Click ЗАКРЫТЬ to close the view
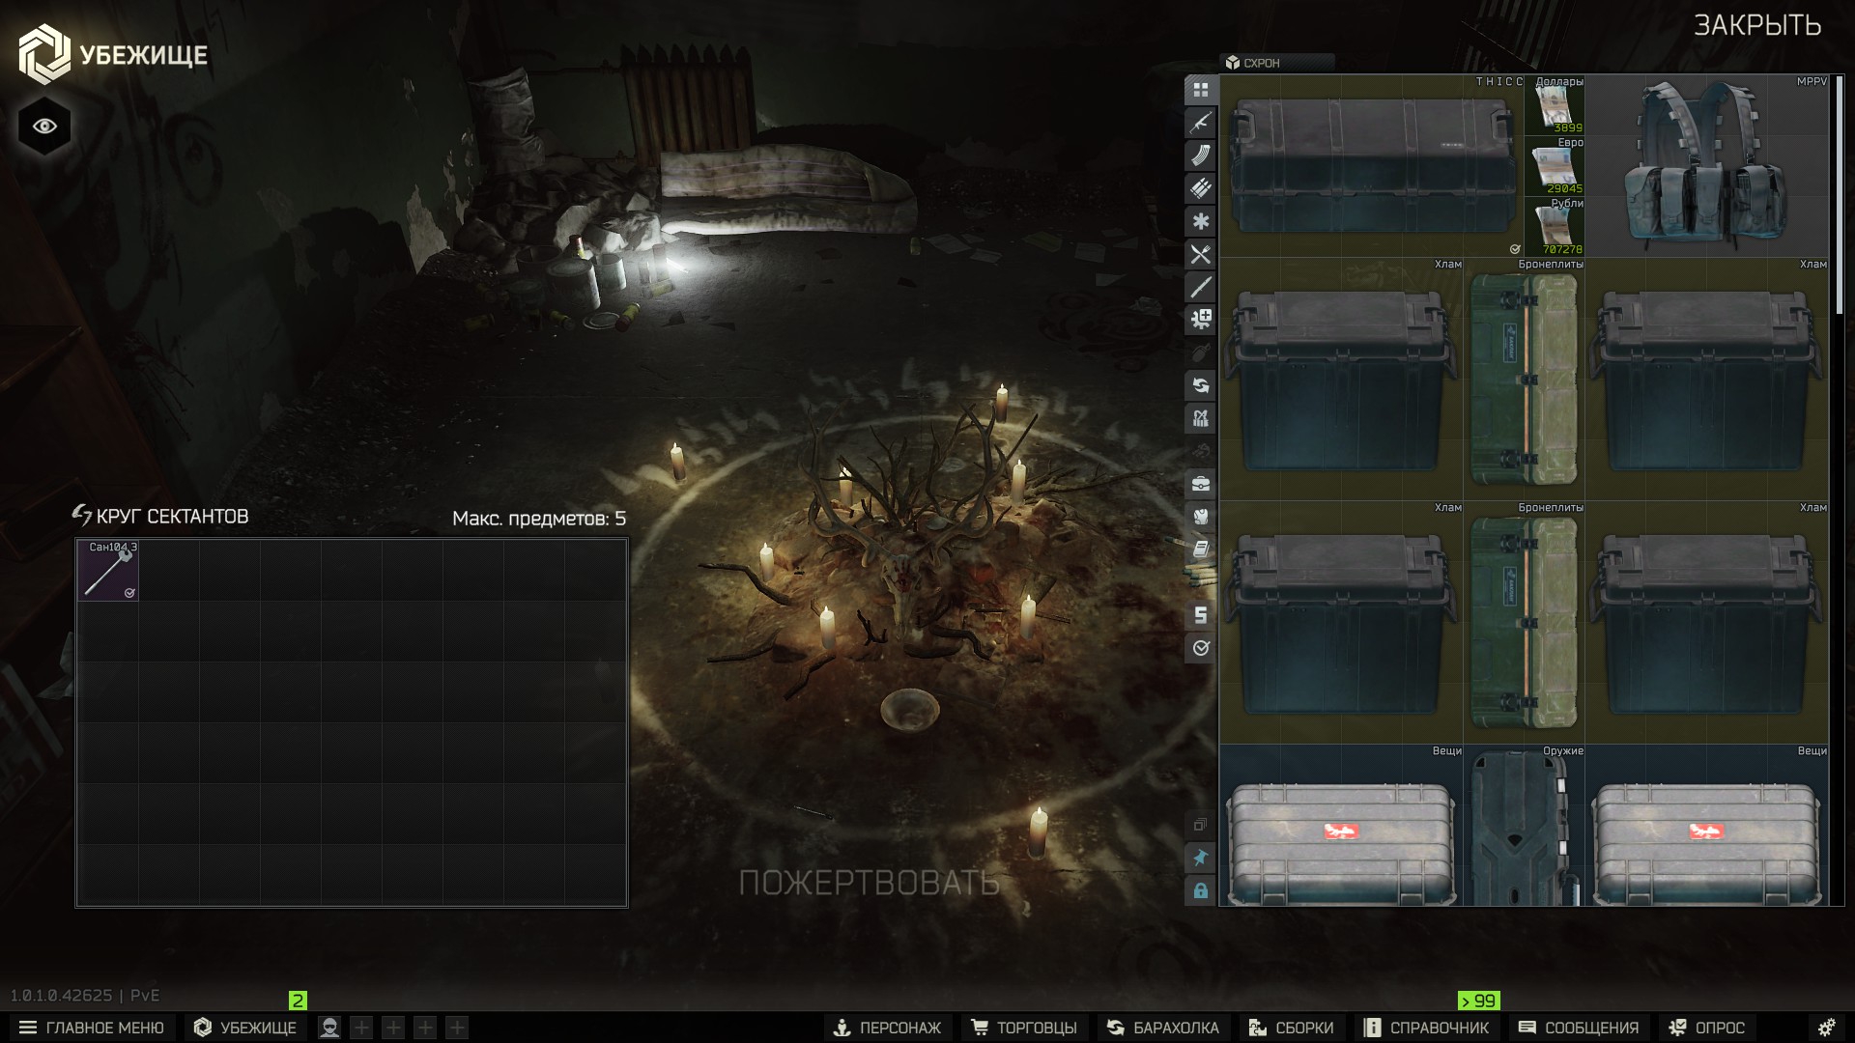The width and height of the screenshot is (1855, 1043). click(1756, 26)
